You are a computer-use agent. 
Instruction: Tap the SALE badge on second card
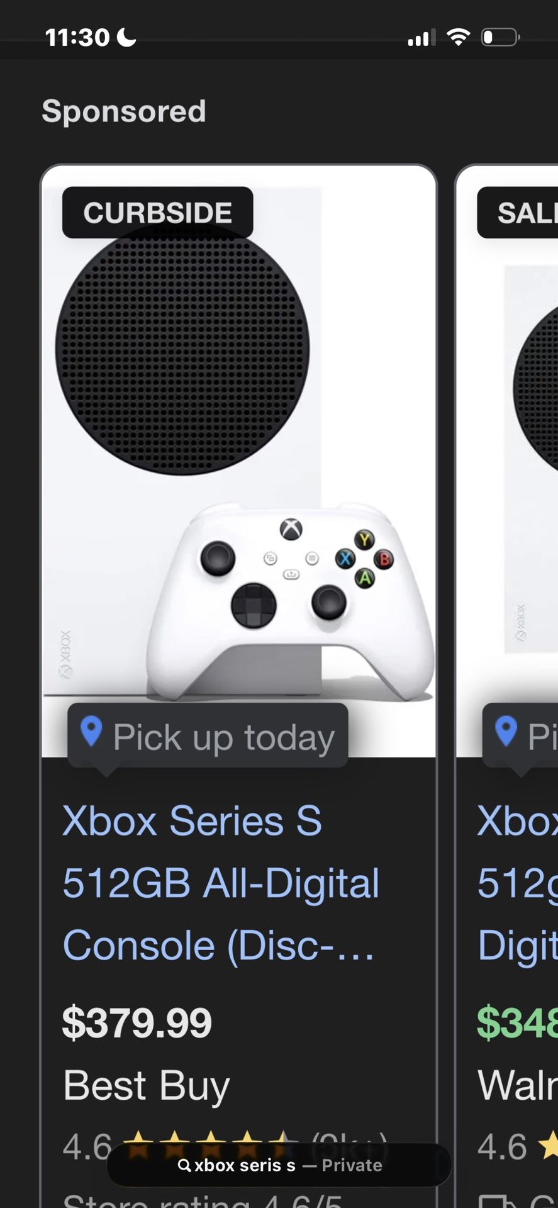[x=518, y=213]
